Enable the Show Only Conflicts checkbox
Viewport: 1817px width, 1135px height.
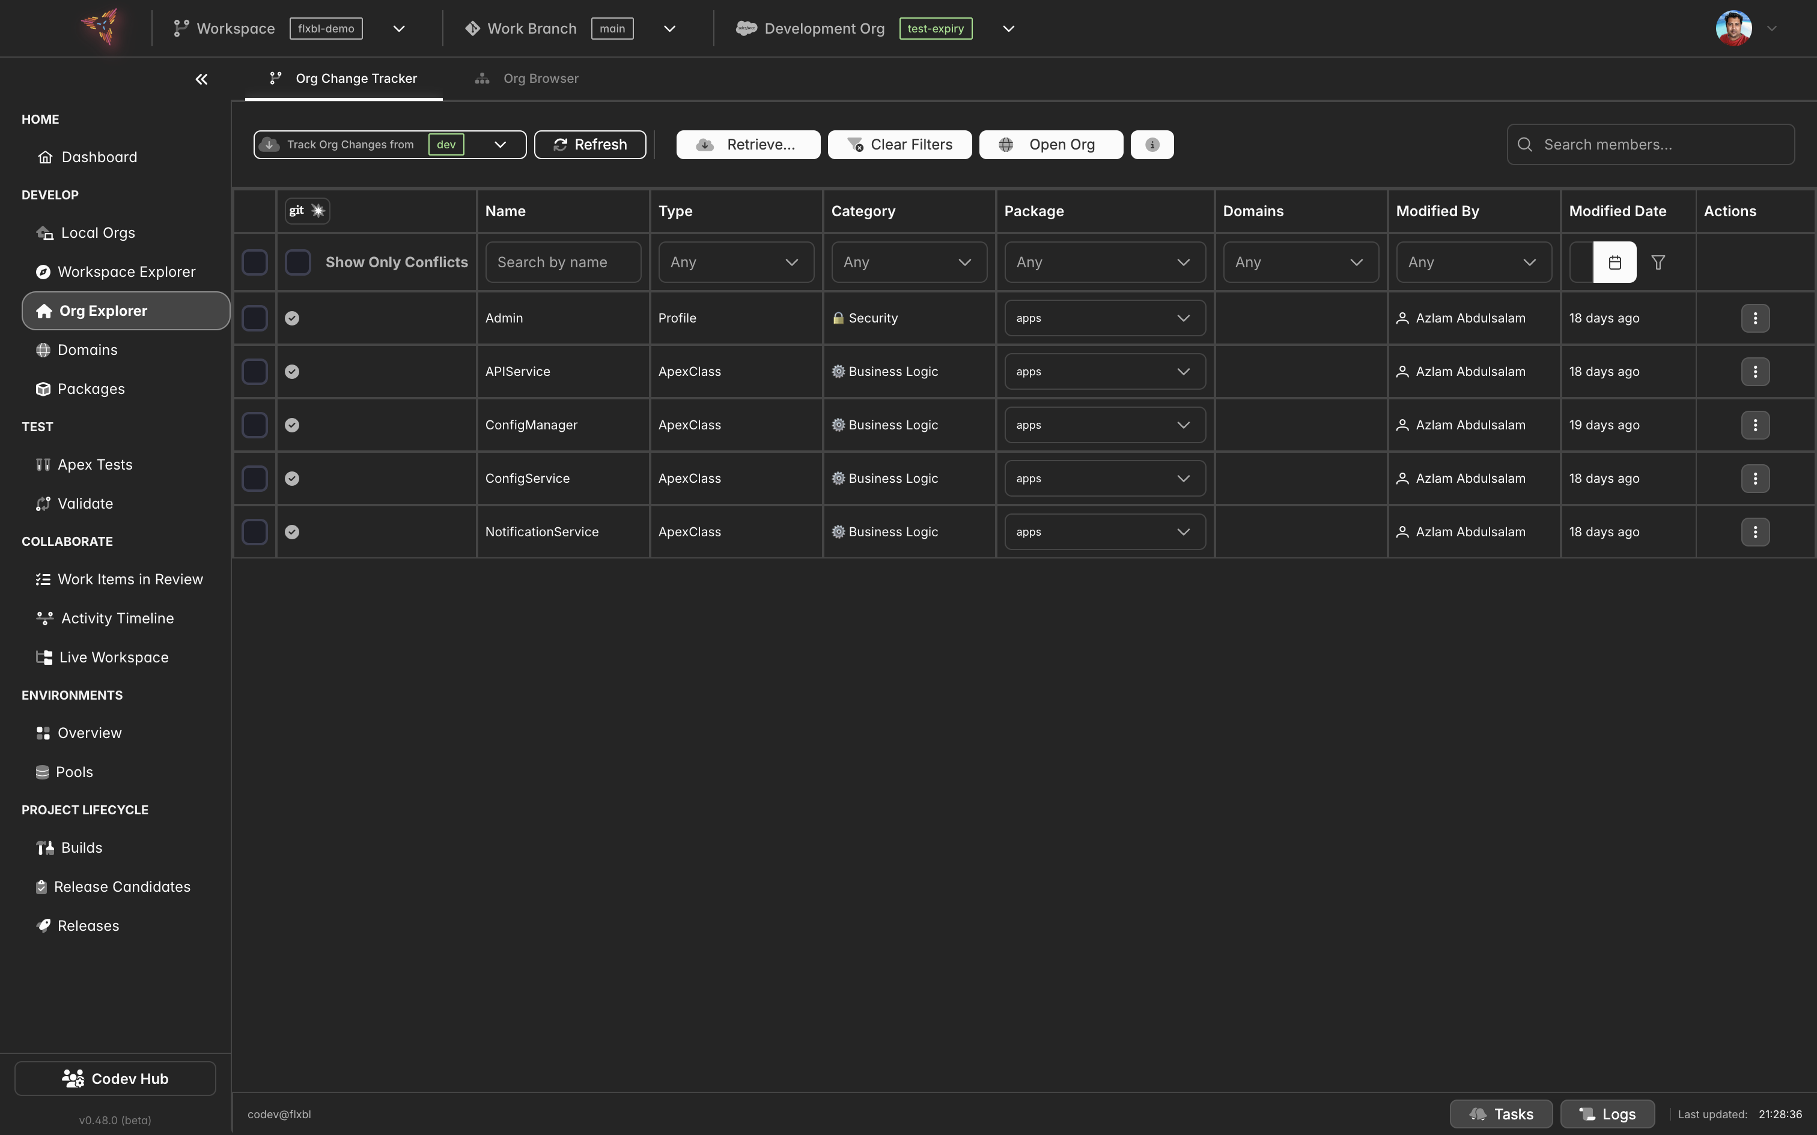[298, 262]
